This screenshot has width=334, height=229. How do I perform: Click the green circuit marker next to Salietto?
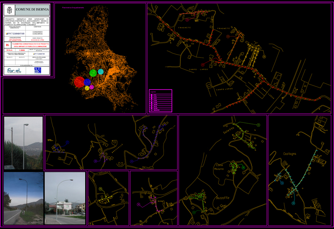258,125
